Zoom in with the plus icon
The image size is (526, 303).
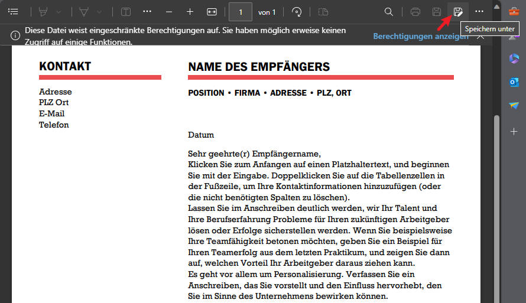coord(190,12)
